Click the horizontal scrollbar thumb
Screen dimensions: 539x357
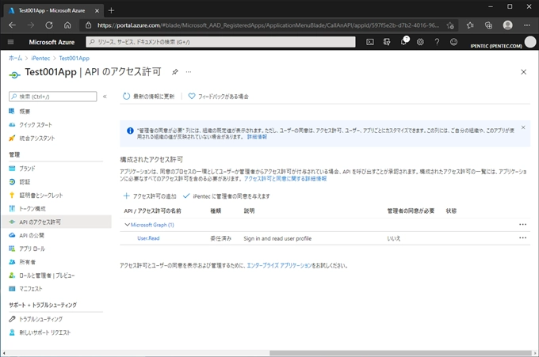(400, 353)
